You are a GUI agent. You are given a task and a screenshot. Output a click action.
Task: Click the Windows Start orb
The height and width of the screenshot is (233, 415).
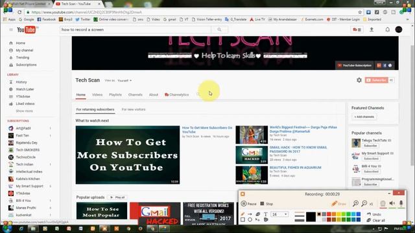tap(7, 228)
